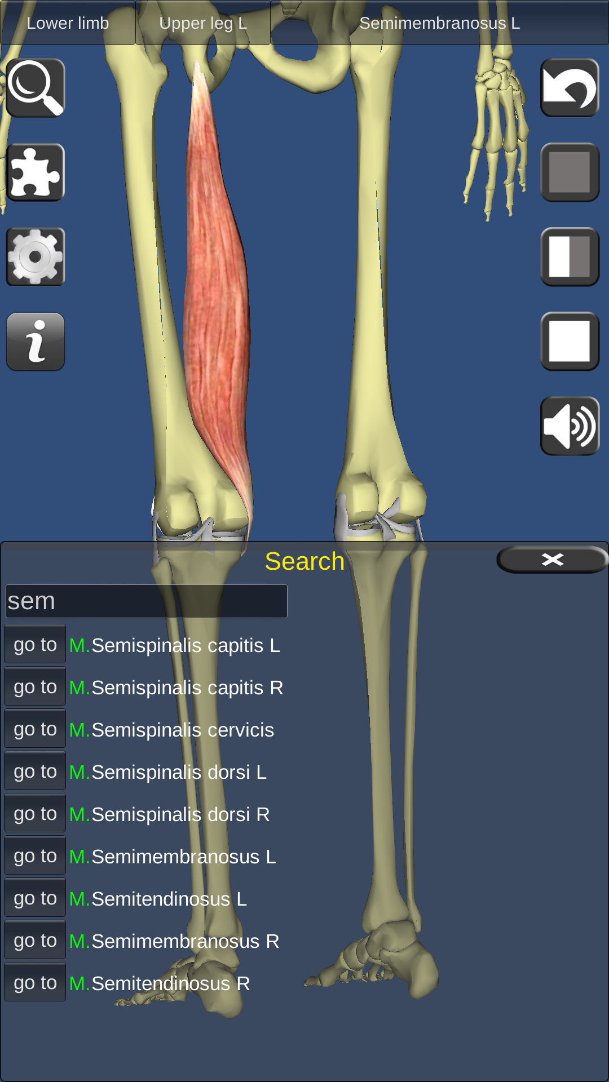Go to Semispinalis cervicis
The height and width of the screenshot is (1082, 609).
pos(35,729)
